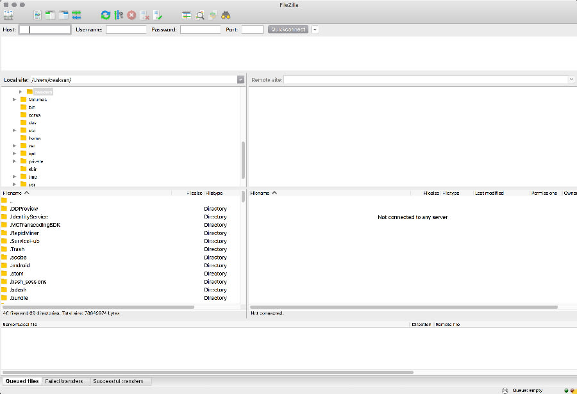Viewport: 577px width, 394px height.
Task: Click the local file list horizontal scrollbar
Action: pos(98,307)
